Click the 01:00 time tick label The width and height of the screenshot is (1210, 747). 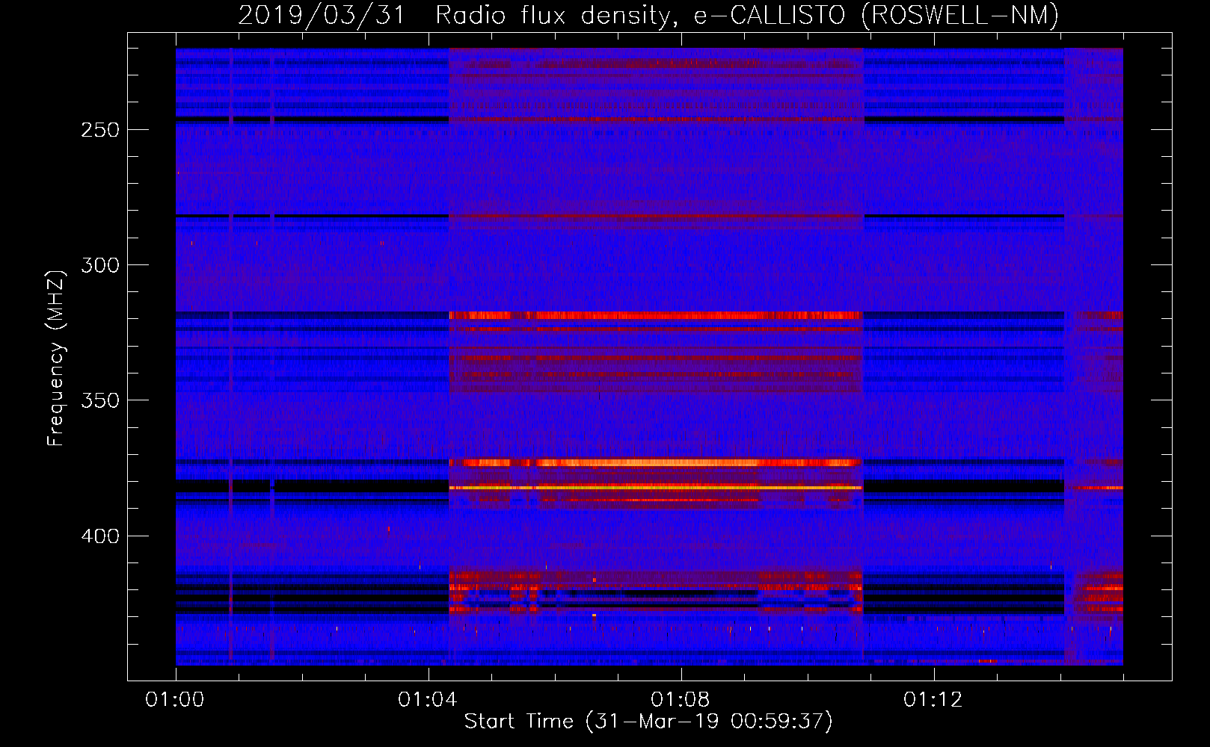coord(175,700)
